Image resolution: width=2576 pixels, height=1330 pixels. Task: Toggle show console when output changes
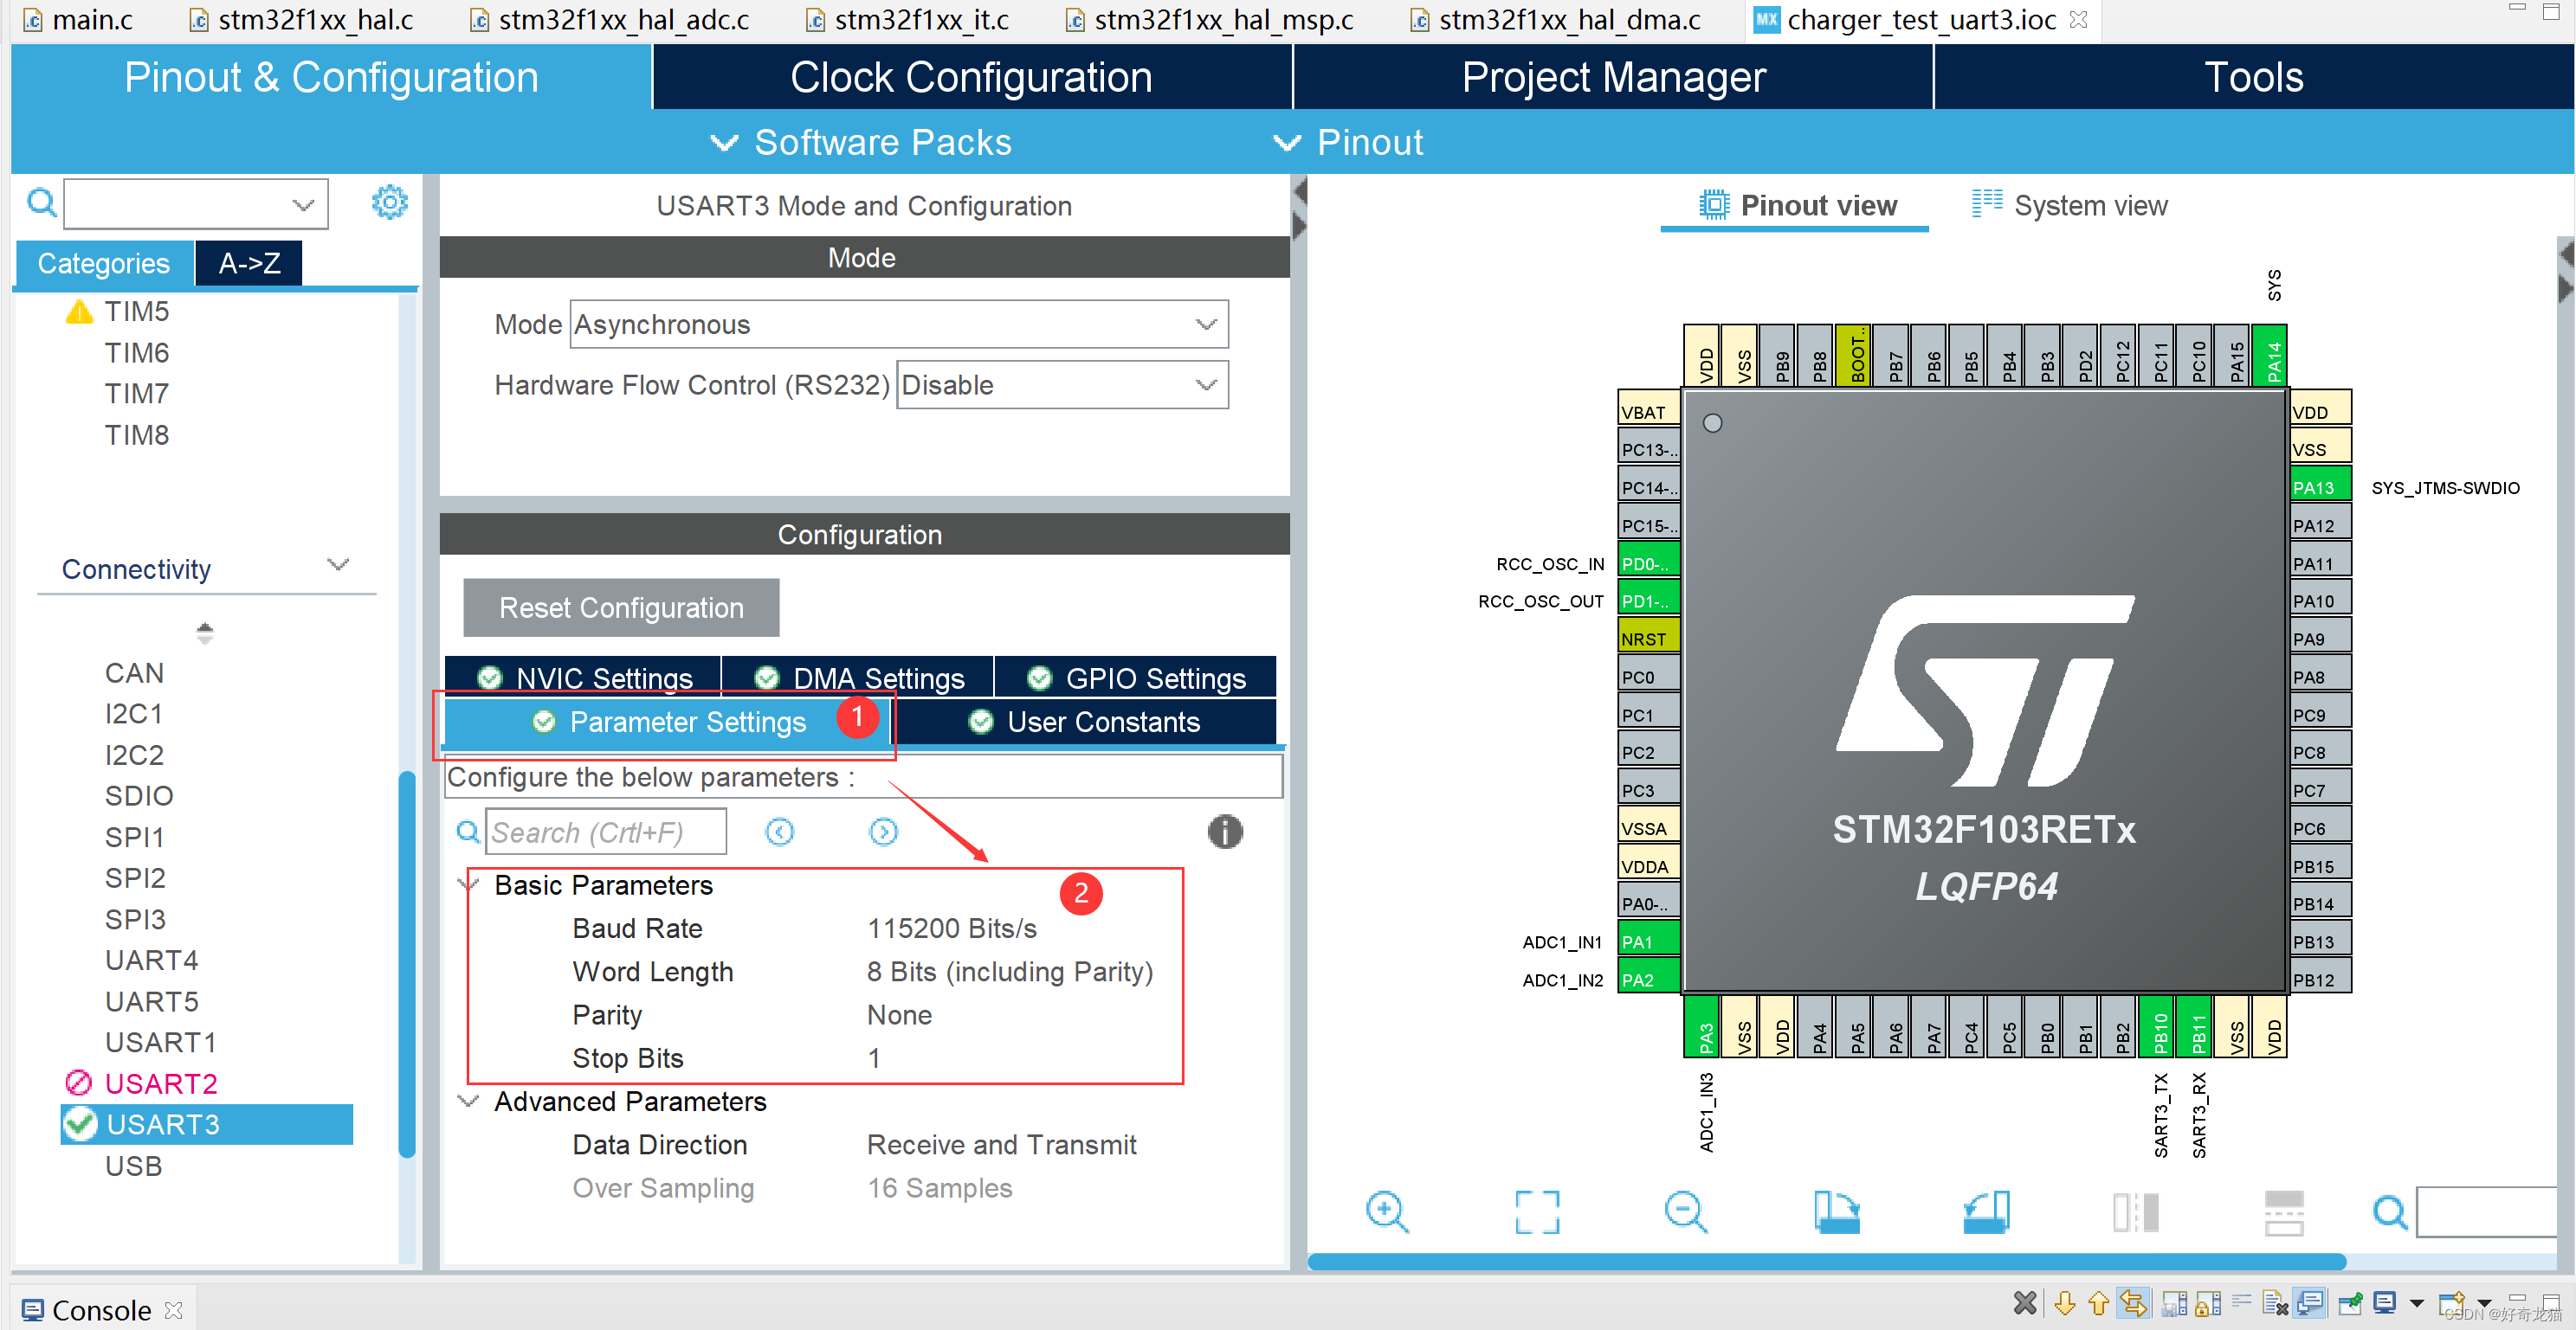pos(2309,1303)
